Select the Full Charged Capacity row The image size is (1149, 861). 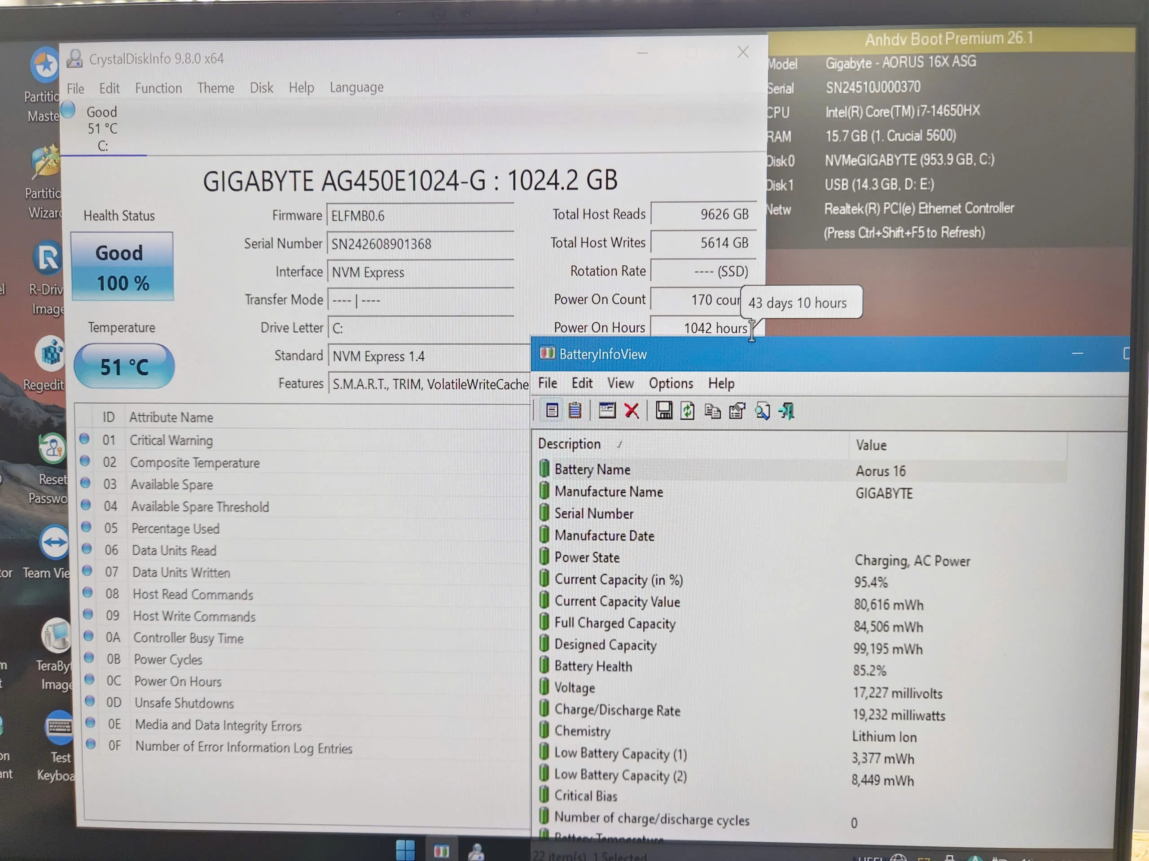802,624
